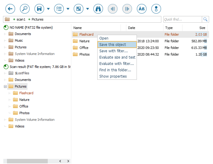Open the dropdown arrow beside checklist icon
Viewport: 213px width, 164px height.
pos(68,9)
